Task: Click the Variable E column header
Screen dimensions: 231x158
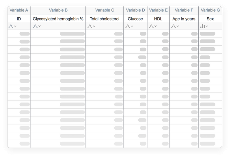Action: [x=158, y=10]
